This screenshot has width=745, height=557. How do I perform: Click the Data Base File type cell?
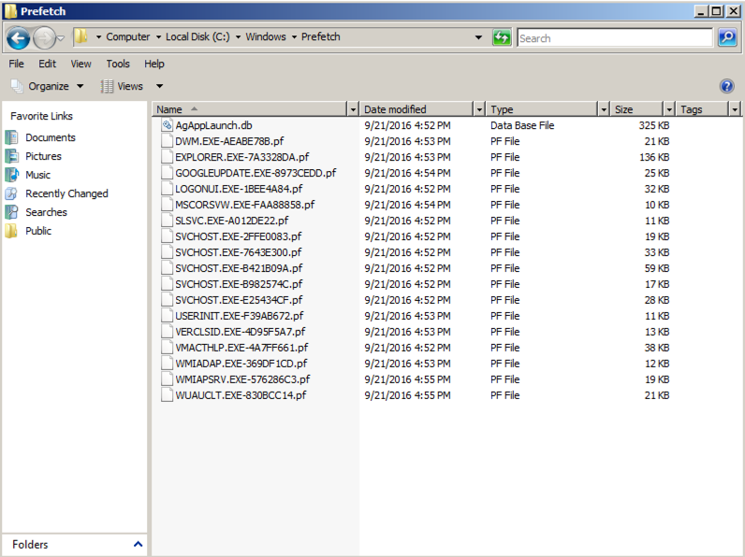click(x=522, y=126)
